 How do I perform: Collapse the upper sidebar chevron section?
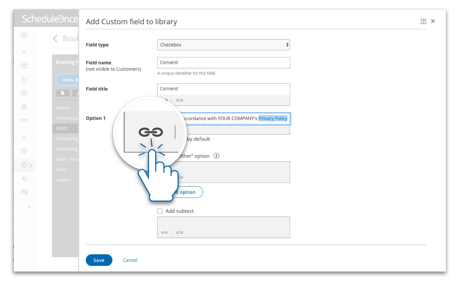[x=24, y=52]
